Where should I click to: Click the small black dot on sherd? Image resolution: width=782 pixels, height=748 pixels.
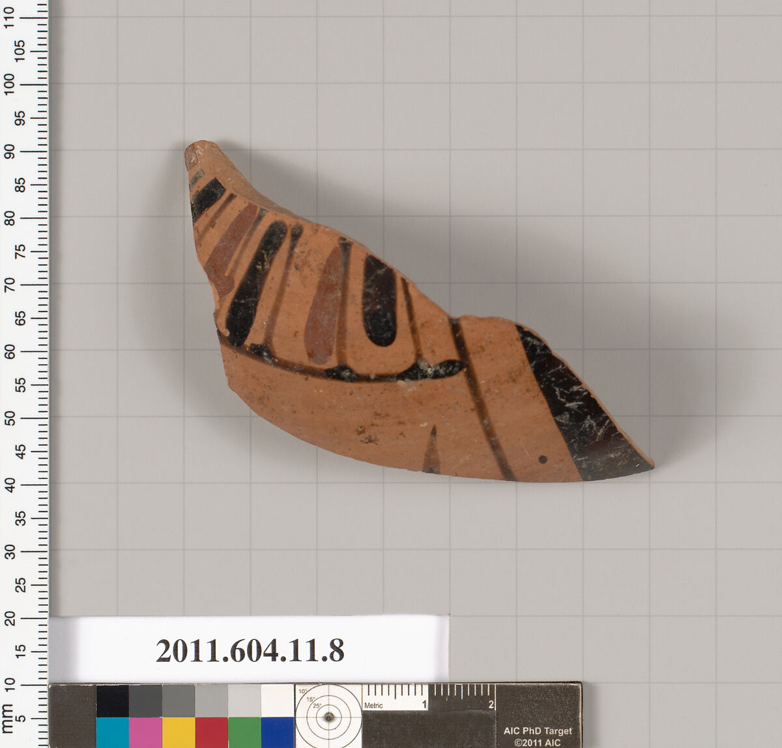point(543,459)
